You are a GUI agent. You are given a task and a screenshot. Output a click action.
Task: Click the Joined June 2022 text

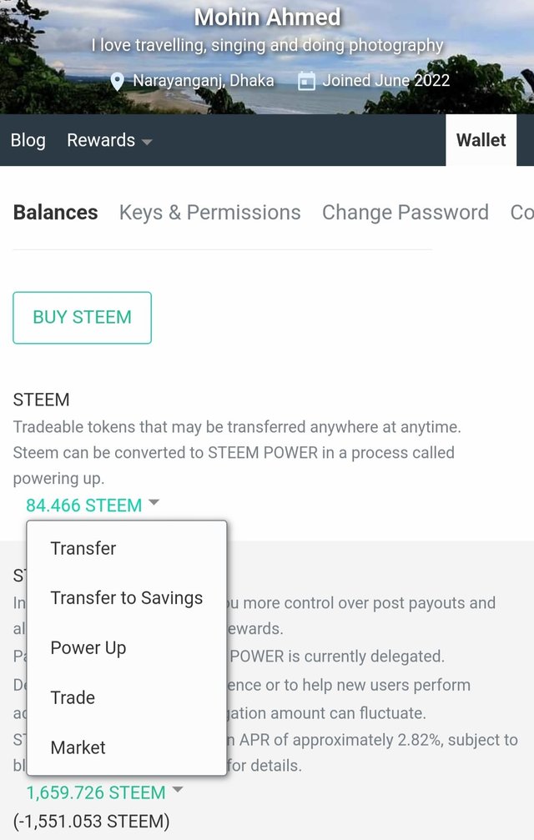(x=386, y=81)
